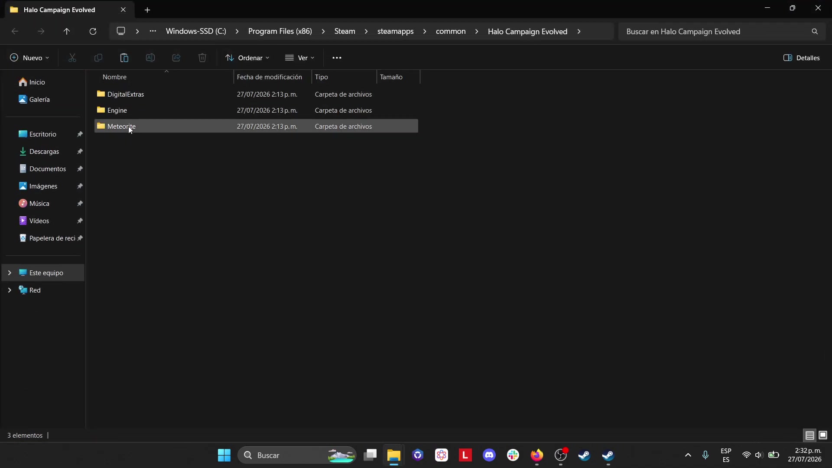Open the Ordenar dropdown menu
Viewport: 832px width, 468px height.
point(247,58)
